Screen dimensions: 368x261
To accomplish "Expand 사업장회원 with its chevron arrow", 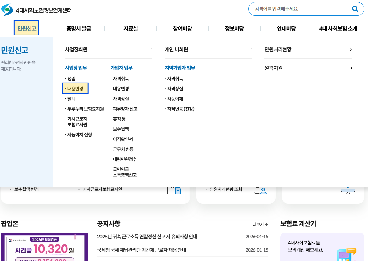I will 151,50.
